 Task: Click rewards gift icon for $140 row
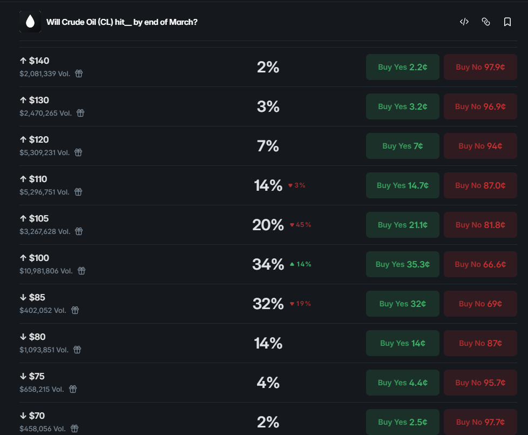pyautogui.click(x=79, y=73)
